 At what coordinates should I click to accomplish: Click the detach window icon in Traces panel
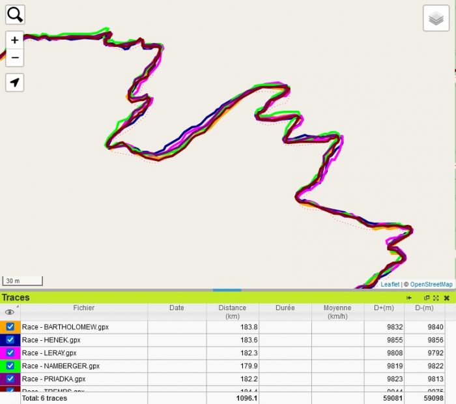427,298
